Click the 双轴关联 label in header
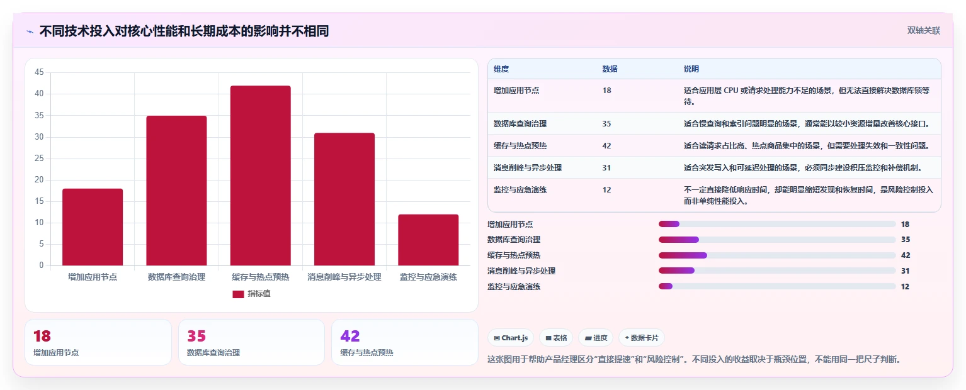 point(924,31)
